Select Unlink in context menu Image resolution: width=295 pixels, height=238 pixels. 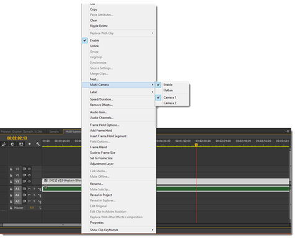pyautogui.click(x=118, y=46)
